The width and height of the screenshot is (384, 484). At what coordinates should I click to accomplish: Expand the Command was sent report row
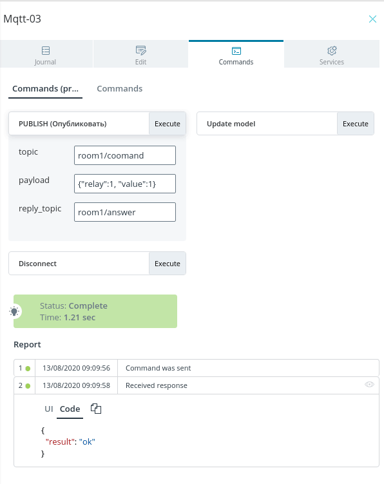pyautogui.click(x=197, y=368)
